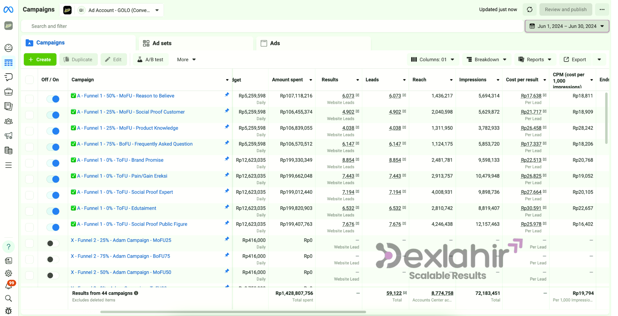The width and height of the screenshot is (618, 316).
Task: Switch to the Ads tab
Action: [x=275, y=43]
